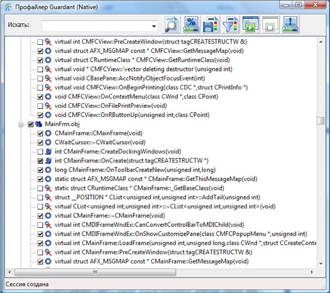The image size is (330, 293).
Task: Enable the CMainFrame::CreateDockingWindows checkbox
Action: pos(40,152)
